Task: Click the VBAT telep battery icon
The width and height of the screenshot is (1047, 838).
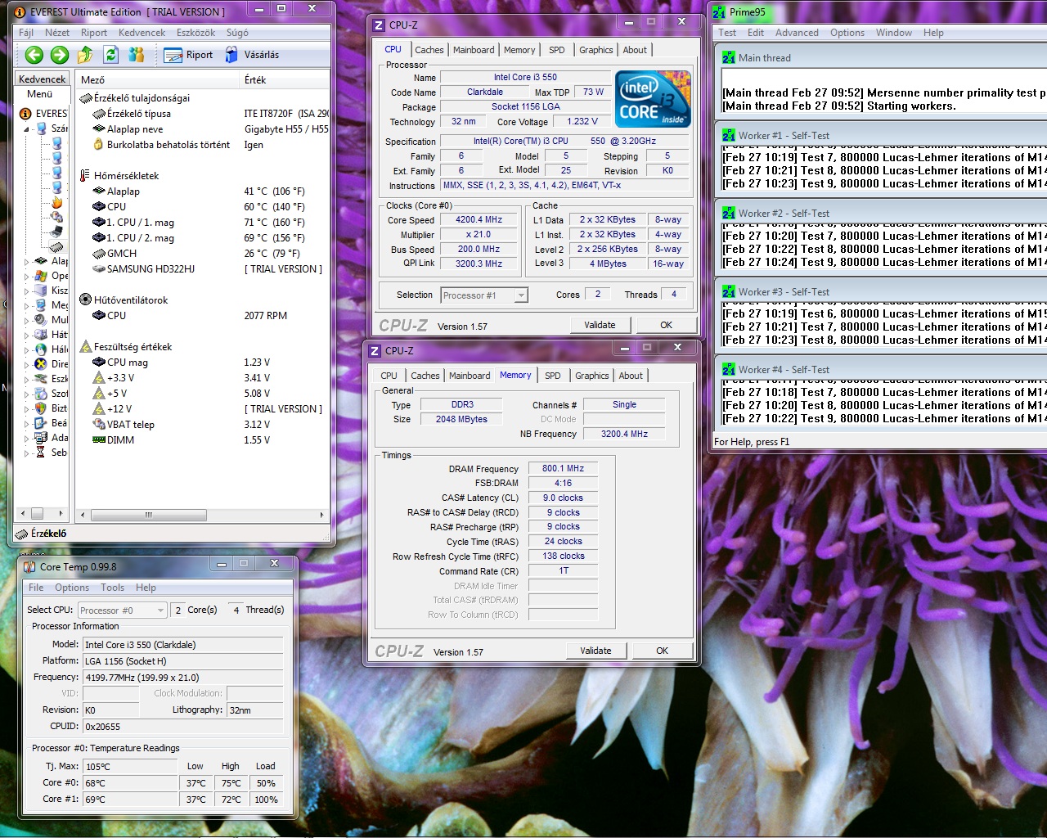Action: (x=99, y=424)
